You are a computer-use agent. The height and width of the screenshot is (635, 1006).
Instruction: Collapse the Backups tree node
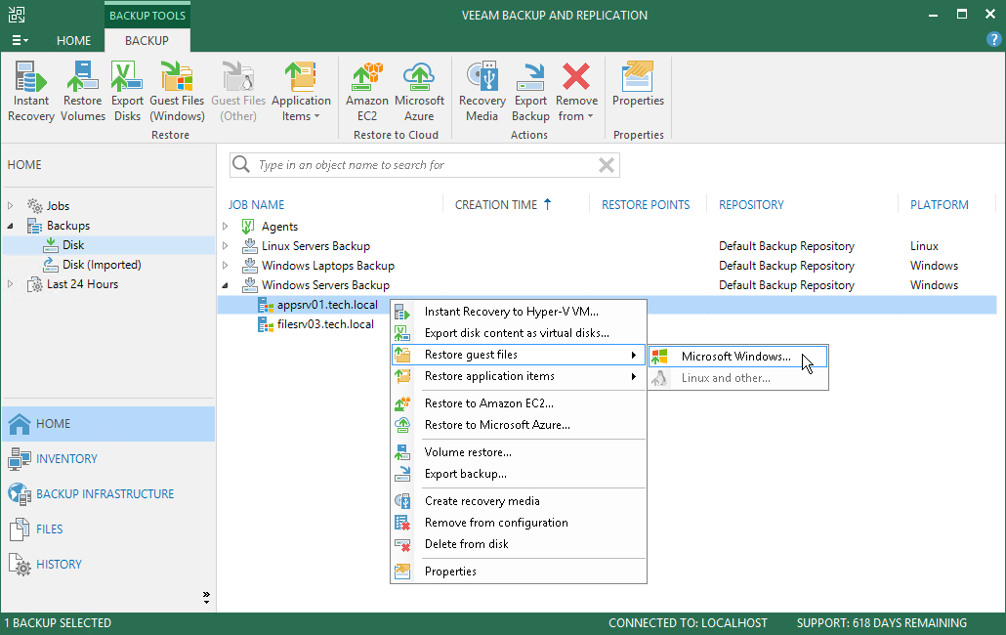pyautogui.click(x=11, y=226)
